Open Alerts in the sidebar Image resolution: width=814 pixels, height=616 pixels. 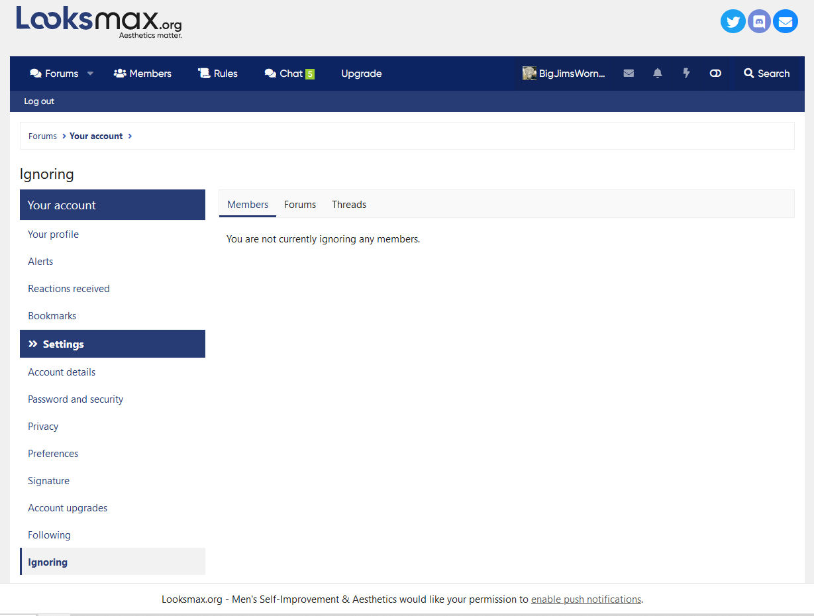coord(113,262)
